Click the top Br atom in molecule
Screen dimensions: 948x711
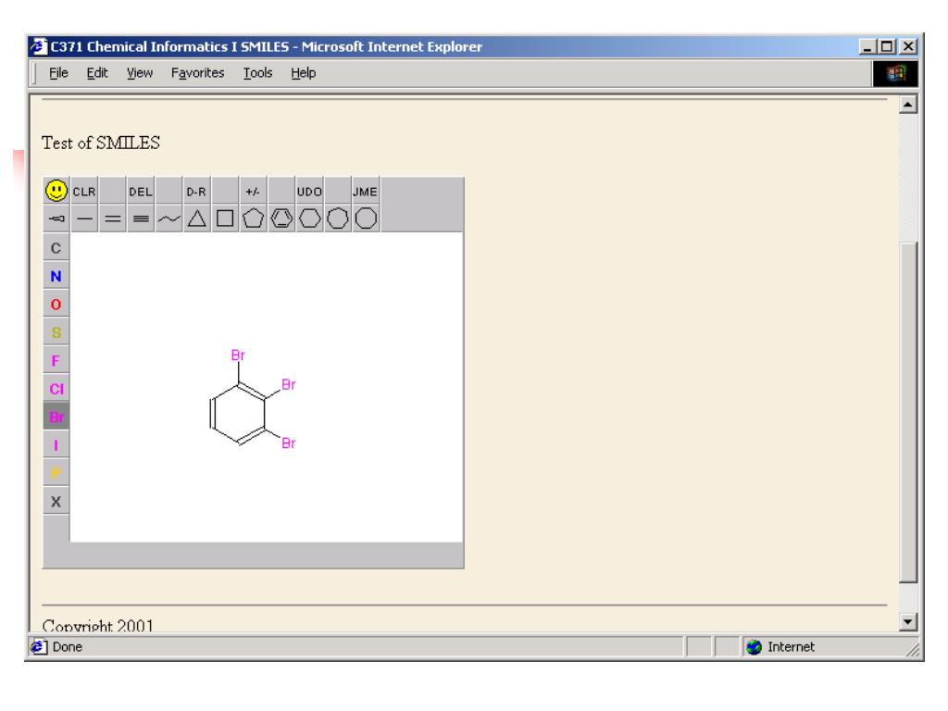(x=237, y=355)
